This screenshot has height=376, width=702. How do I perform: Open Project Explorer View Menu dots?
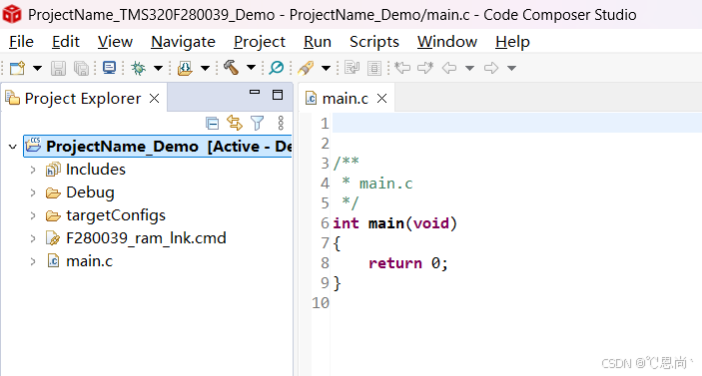pos(281,123)
